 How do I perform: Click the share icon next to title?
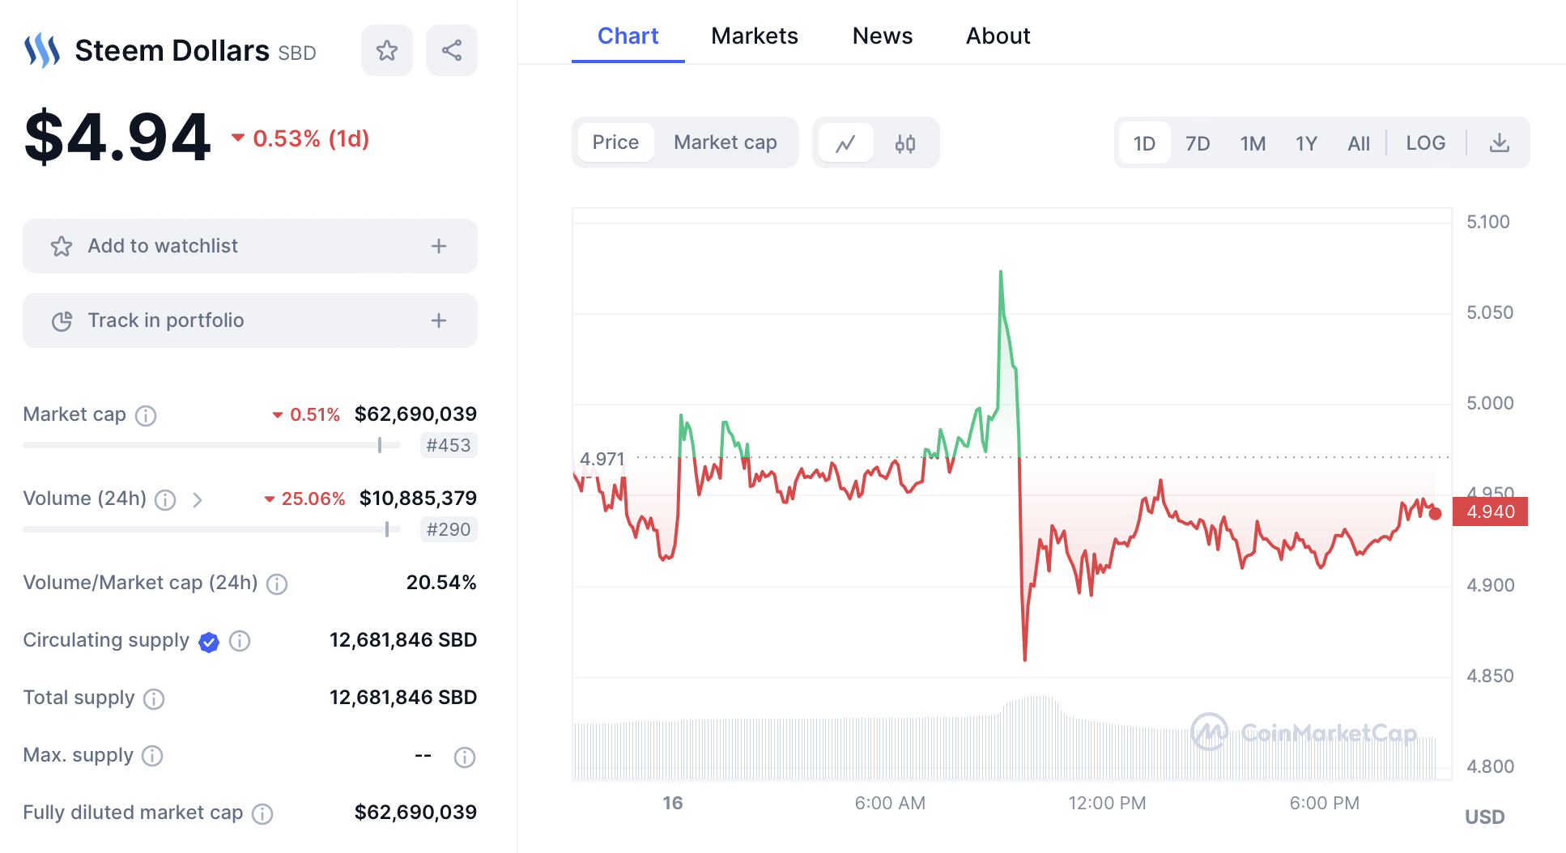pyautogui.click(x=452, y=51)
